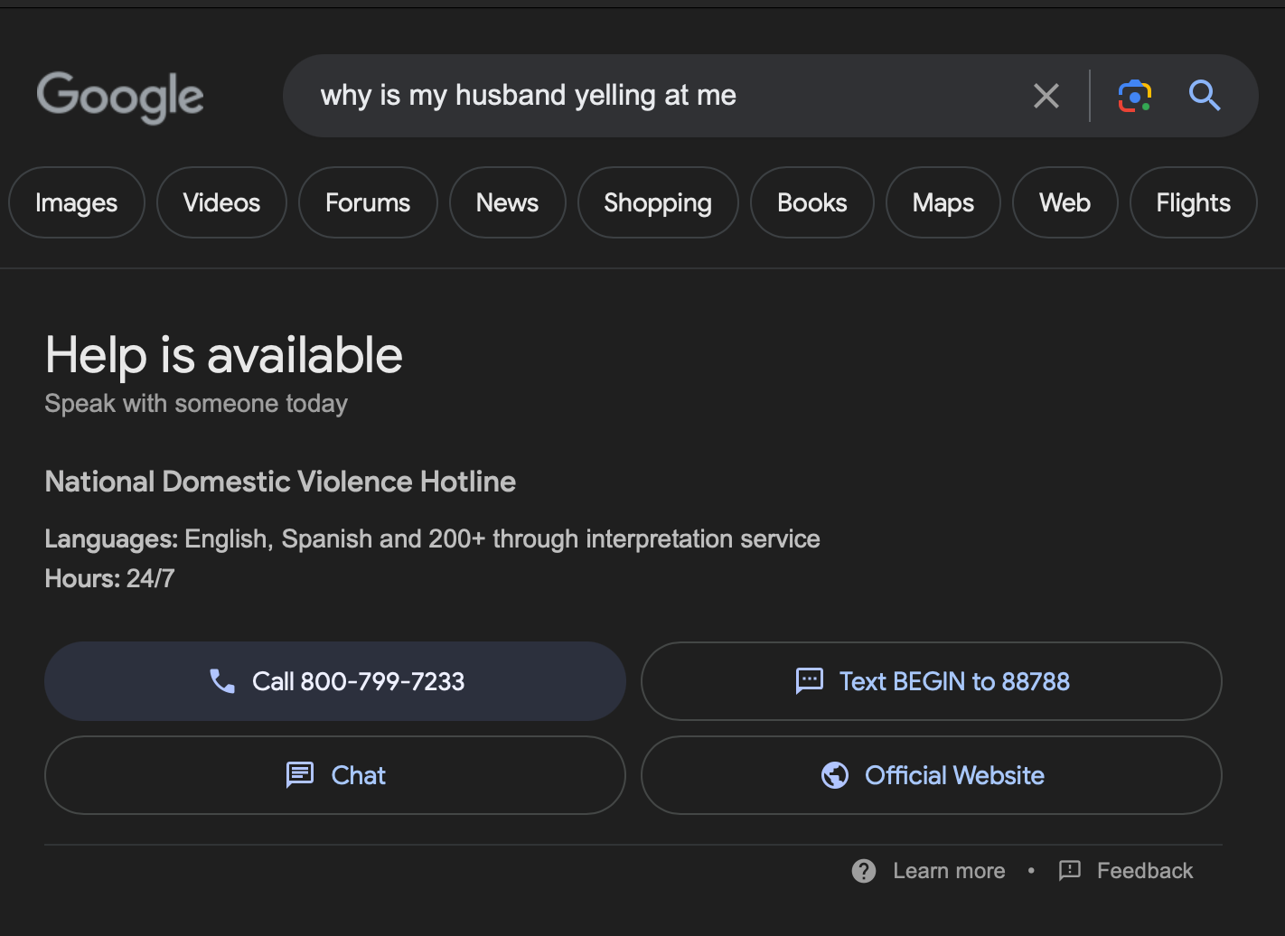Open the Maps filter
The image size is (1285, 936).
click(943, 202)
